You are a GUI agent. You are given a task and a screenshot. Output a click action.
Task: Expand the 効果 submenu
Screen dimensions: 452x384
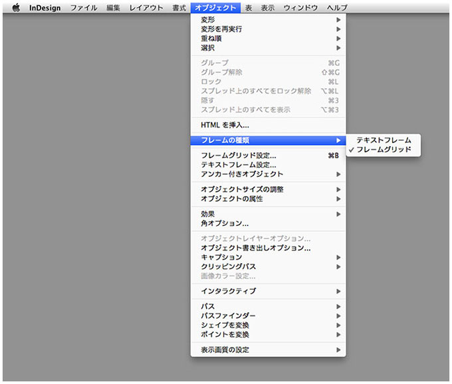[x=268, y=214]
